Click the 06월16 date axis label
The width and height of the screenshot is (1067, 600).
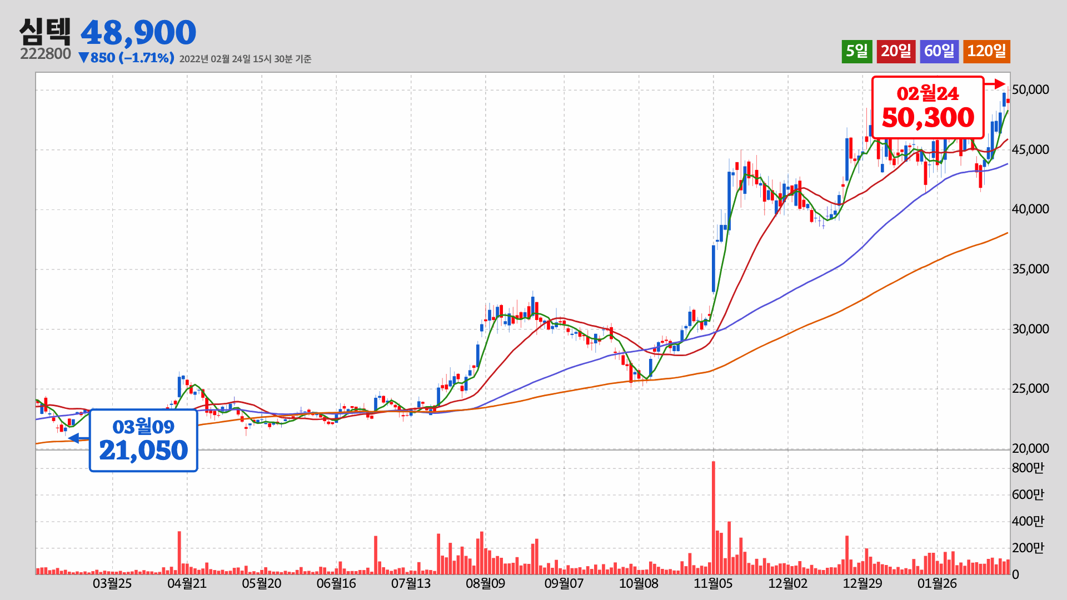336,584
